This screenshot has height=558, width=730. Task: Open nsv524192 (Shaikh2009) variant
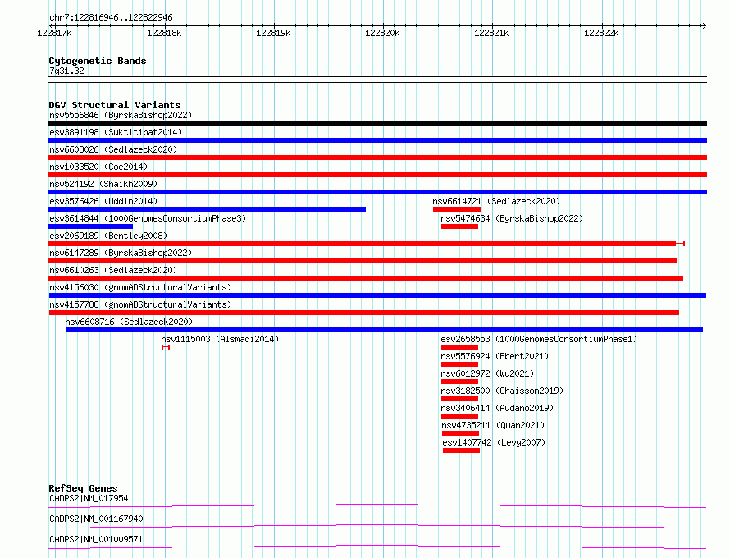pyautogui.click(x=103, y=184)
